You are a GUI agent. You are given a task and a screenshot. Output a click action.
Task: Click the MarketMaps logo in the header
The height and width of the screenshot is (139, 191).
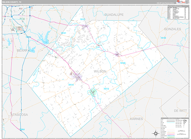(x=181, y=2)
